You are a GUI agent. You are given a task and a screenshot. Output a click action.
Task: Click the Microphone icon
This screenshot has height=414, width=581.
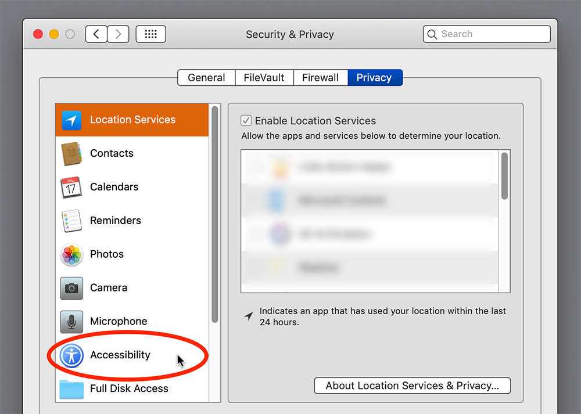tap(71, 322)
